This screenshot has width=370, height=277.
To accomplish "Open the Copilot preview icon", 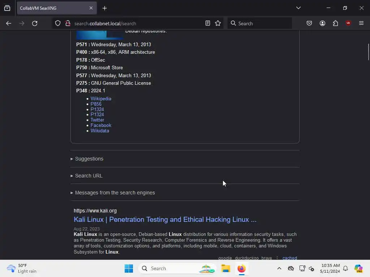I will click(358, 268).
